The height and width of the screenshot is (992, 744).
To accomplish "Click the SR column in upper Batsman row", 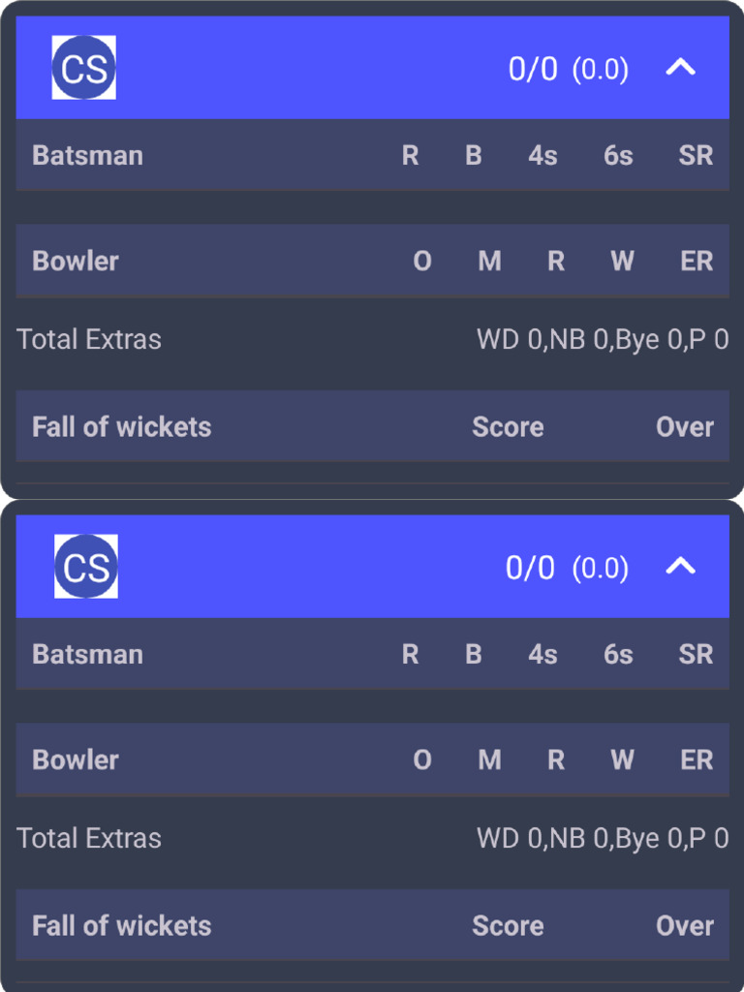I will [696, 156].
